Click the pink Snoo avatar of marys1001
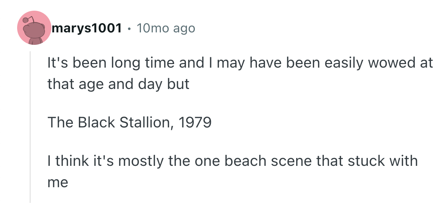Image resolution: width=441 pixels, height=205 pixels. pyautogui.click(x=35, y=28)
